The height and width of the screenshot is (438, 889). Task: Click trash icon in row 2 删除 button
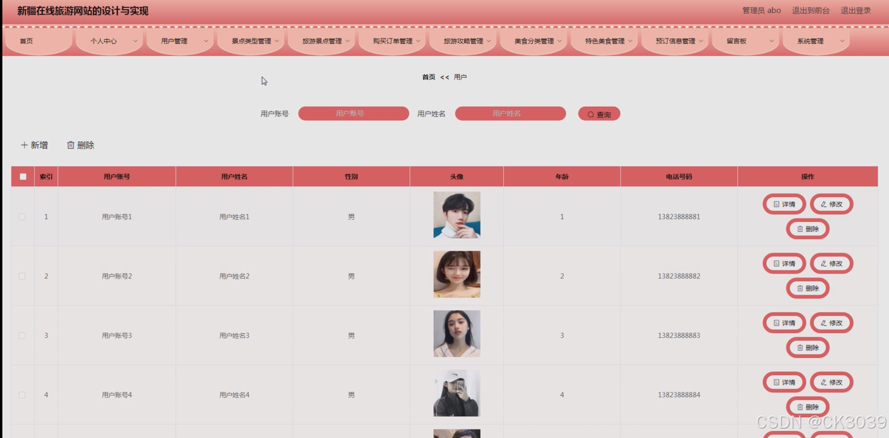click(800, 288)
